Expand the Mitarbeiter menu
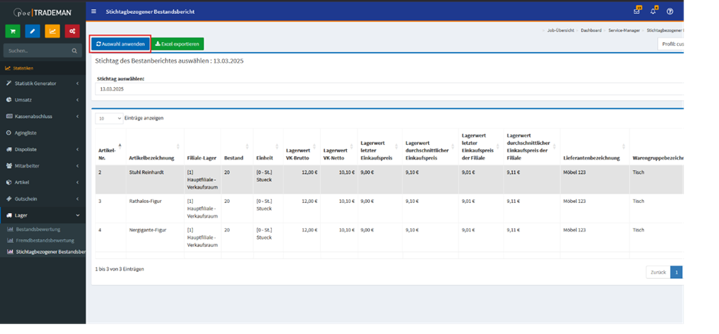Image resolution: width=719 pixels, height=334 pixels. point(43,165)
